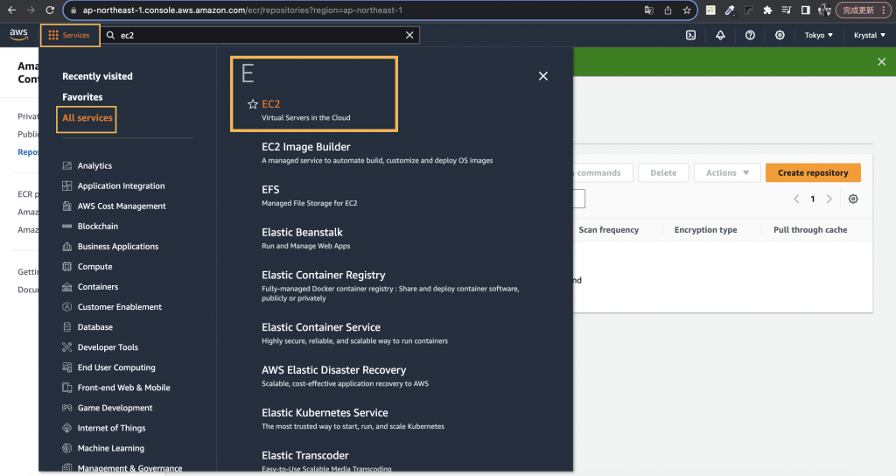The width and height of the screenshot is (896, 476).
Task: Open table preferences gear icon
Action: click(853, 199)
